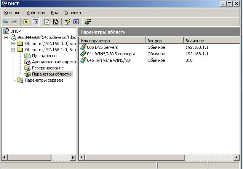Sort by Вендор column header
Screen dimensions: 243x169
coord(164,41)
